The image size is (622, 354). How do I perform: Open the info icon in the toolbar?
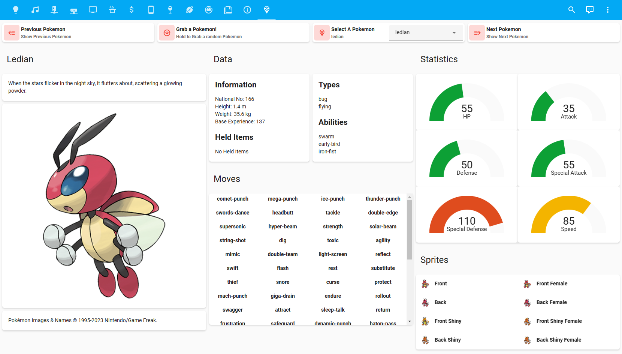point(247,10)
